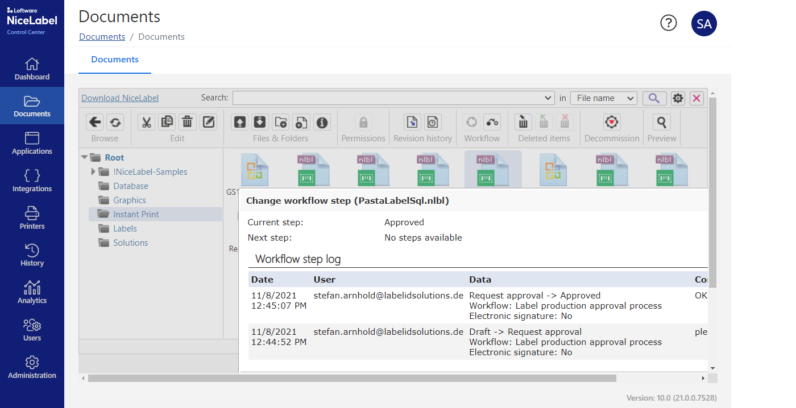The image size is (796, 408).
Task: Go back with the Browse arrow icon
Action: coord(95,122)
